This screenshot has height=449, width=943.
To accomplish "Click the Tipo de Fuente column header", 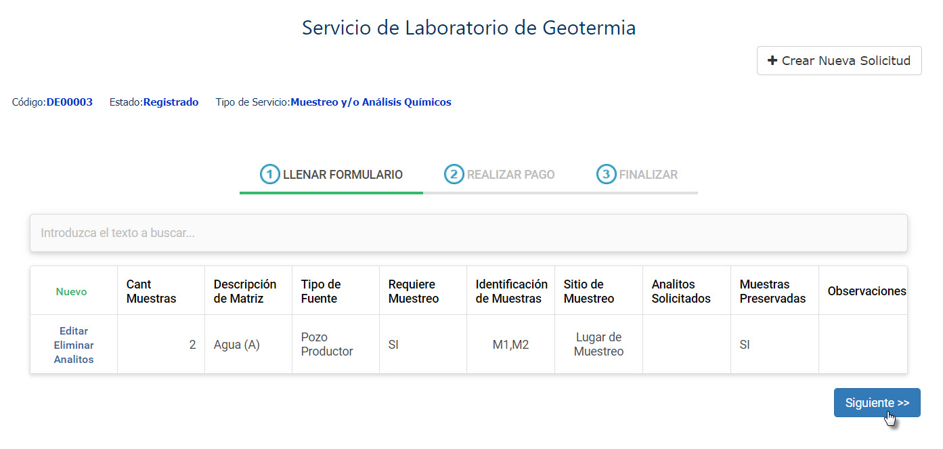I will (321, 291).
